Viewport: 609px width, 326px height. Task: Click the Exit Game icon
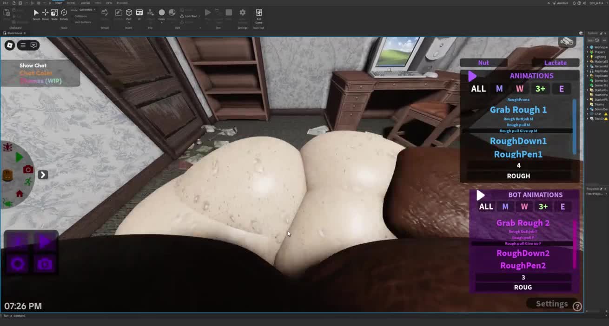tap(258, 13)
